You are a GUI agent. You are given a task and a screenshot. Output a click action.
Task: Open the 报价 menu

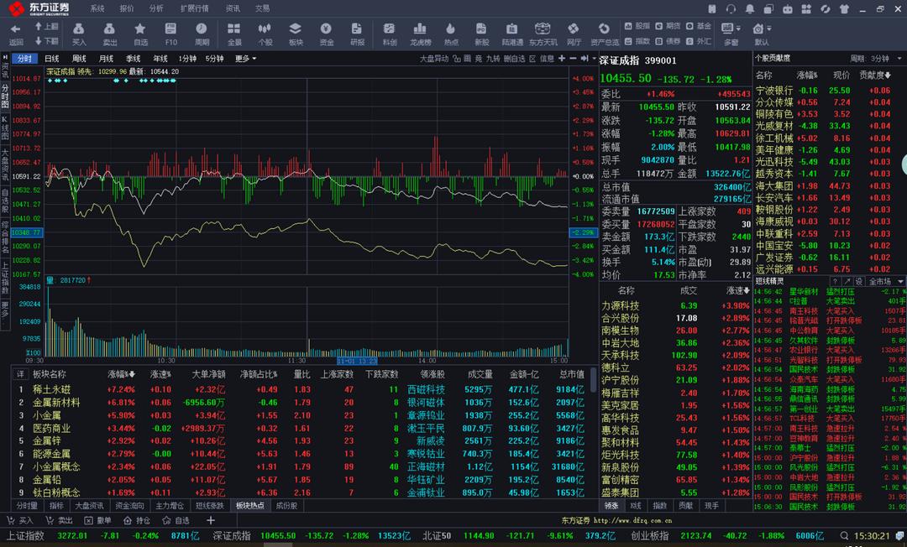[x=126, y=8]
